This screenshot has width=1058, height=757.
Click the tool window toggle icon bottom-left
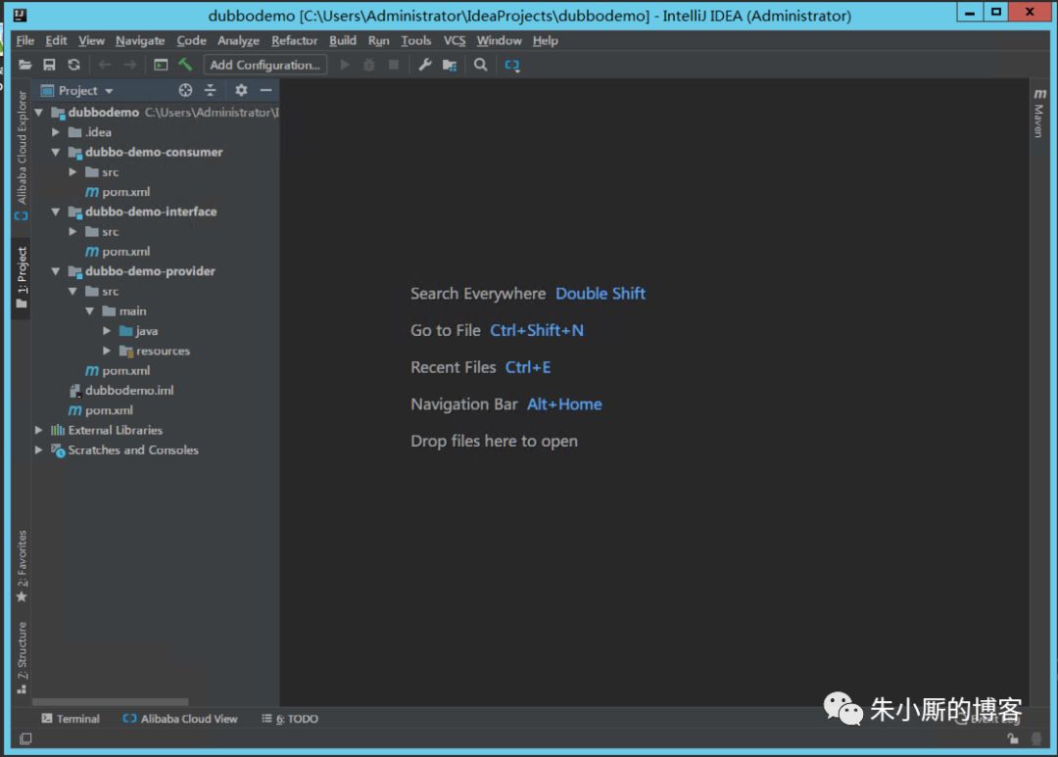coord(25,738)
